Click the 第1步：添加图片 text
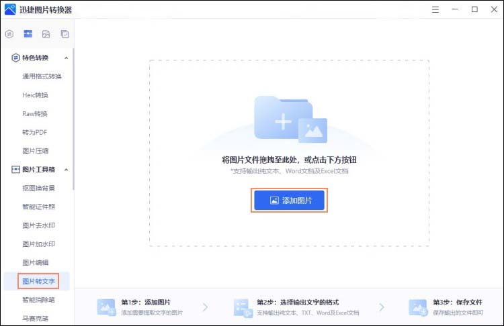 (146, 303)
